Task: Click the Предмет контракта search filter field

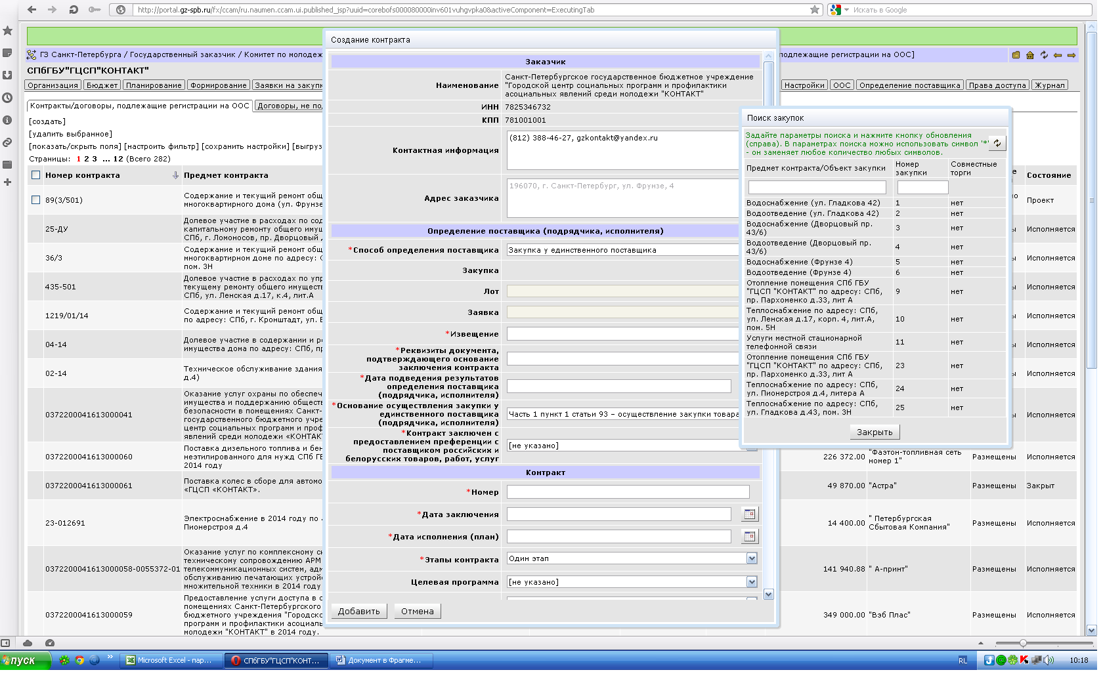Action: tap(817, 188)
